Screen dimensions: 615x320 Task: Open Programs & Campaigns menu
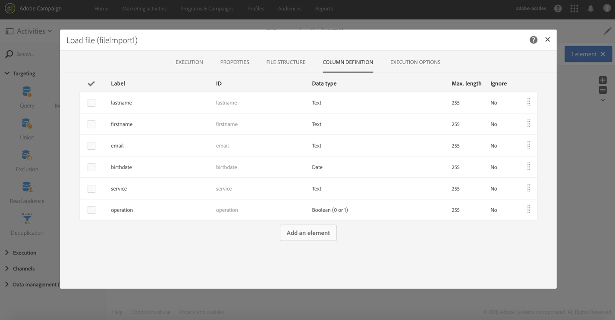207,9
